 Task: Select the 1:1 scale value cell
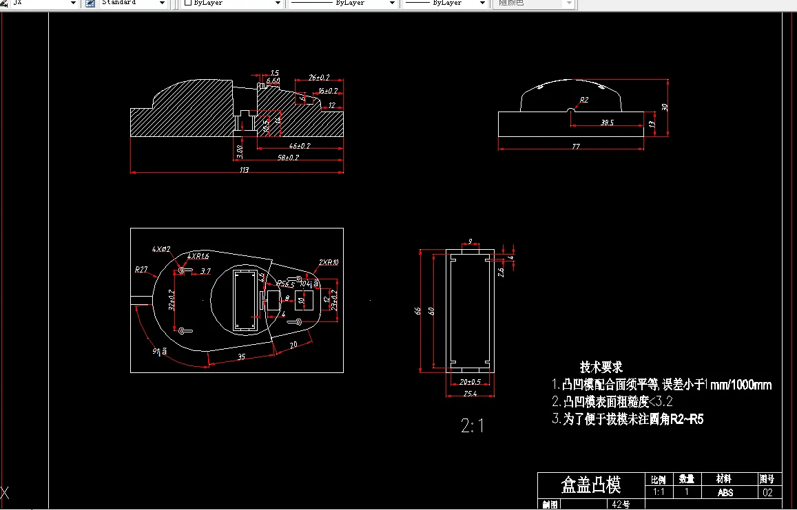click(x=659, y=491)
